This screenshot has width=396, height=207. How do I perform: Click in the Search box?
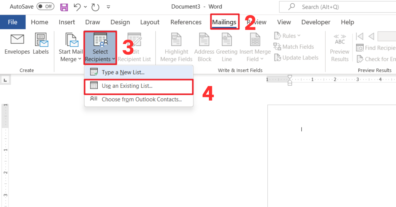click(337, 7)
